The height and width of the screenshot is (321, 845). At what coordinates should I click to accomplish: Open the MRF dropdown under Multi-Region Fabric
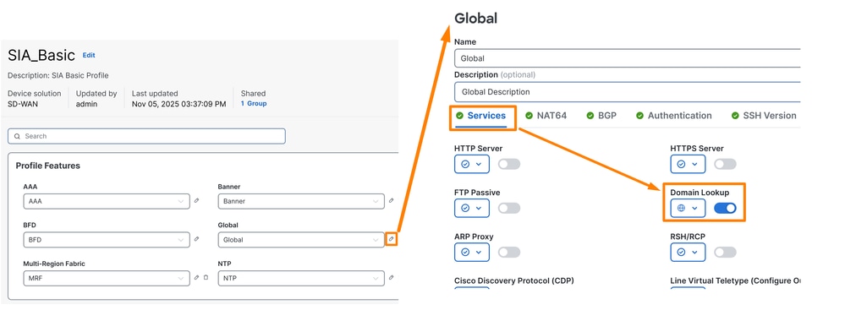(x=107, y=279)
